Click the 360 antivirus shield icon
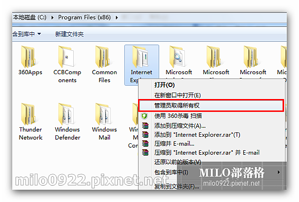The height and width of the screenshot is (202, 299). point(145,116)
